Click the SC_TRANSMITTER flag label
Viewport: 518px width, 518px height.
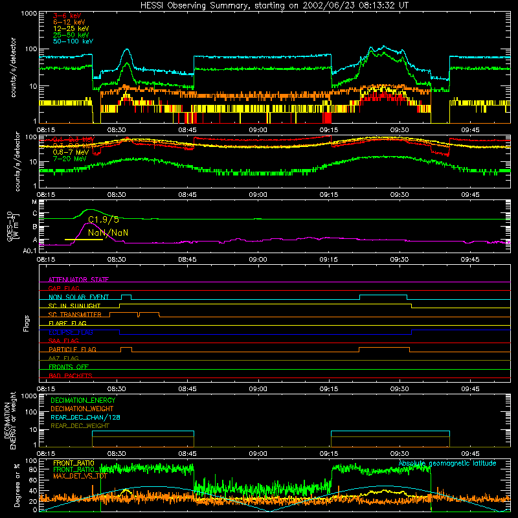click(x=74, y=315)
